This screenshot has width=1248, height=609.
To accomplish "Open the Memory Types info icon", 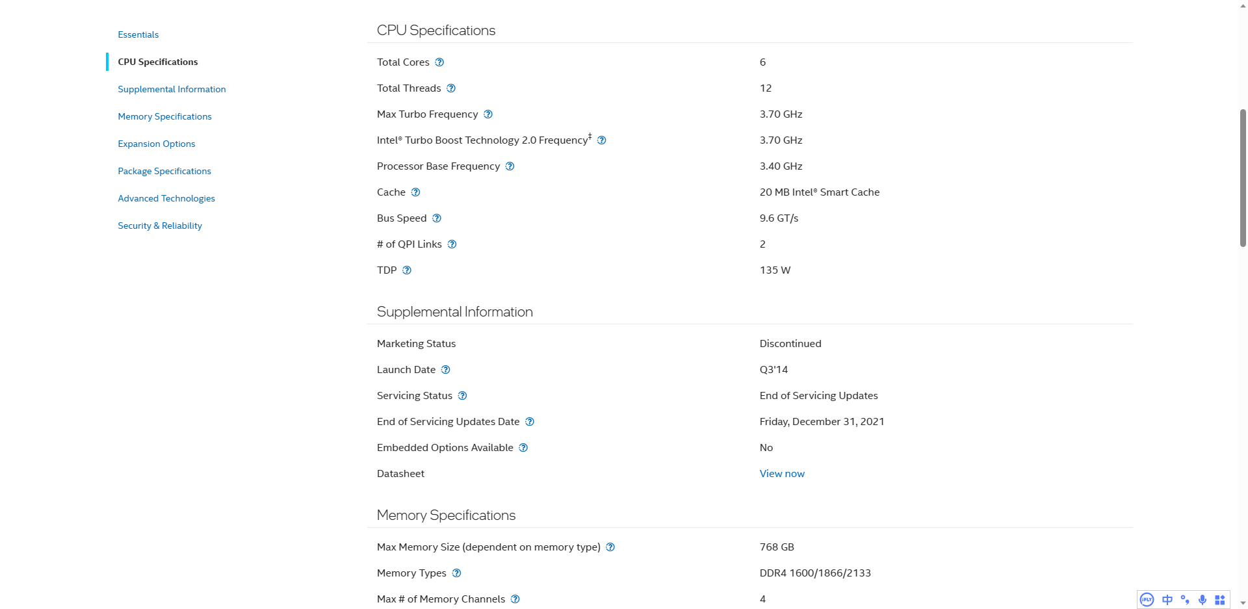I will [457, 573].
